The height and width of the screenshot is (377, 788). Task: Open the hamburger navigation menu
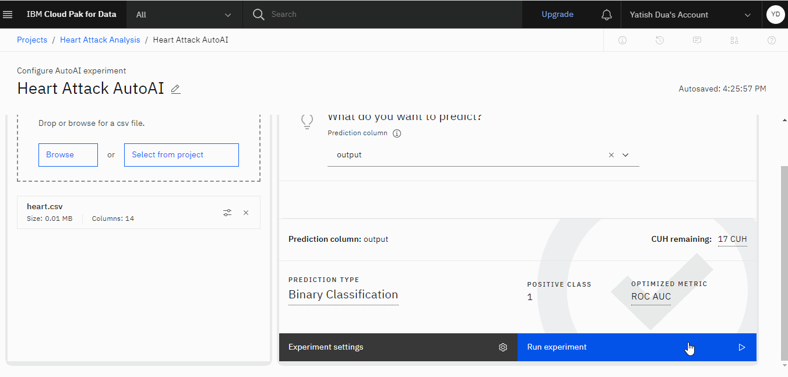click(x=8, y=15)
